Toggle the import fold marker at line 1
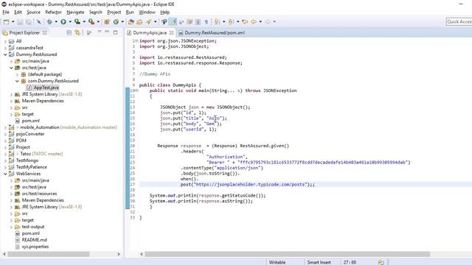The height and width of the screenshot is (265, 472). (x=136, y=41)
